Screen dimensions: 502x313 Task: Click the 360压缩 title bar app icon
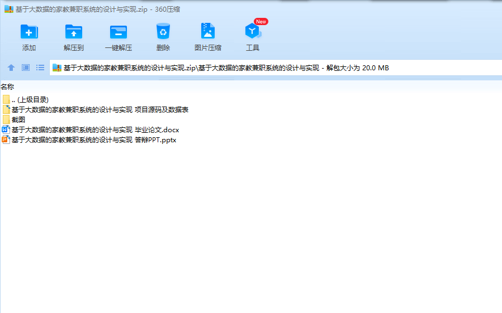click(8, 9)
